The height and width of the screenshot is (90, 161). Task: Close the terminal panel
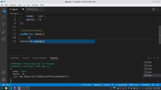point(158,58)
